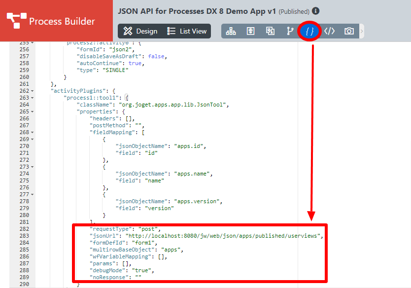The width and height of the screenshot is (411, 288).
Task: Click the true value of autoContinue
Action: pos(135,63)
